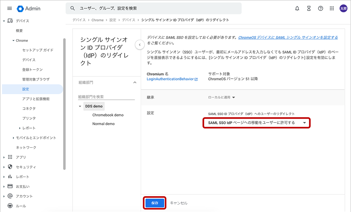The image size is (351, 212).
Task: Click the キャンセル button
Action: 179,203
